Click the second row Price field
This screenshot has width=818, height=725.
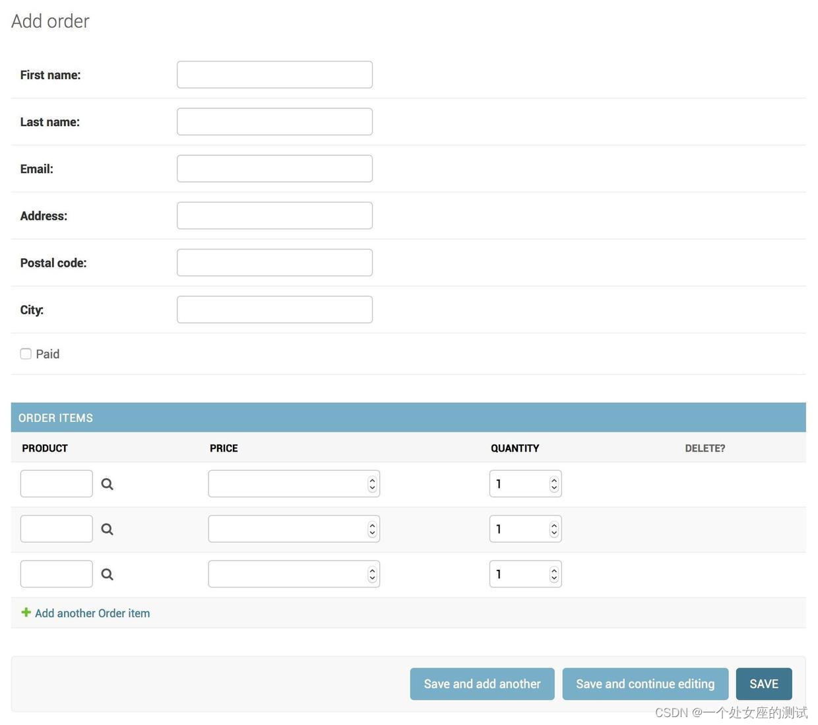click(294, 529)
